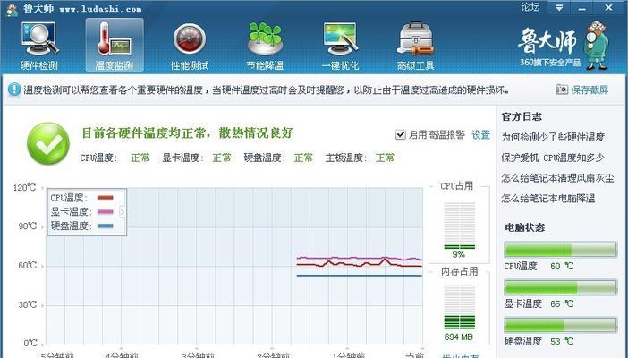Click the 显卡温度 green status bar
628x358 pixels.
click(x=560, y=287)
